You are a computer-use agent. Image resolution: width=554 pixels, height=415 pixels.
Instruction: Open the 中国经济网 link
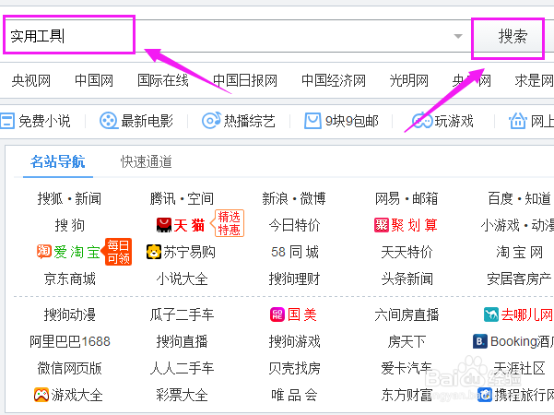(x=334, y=80)
